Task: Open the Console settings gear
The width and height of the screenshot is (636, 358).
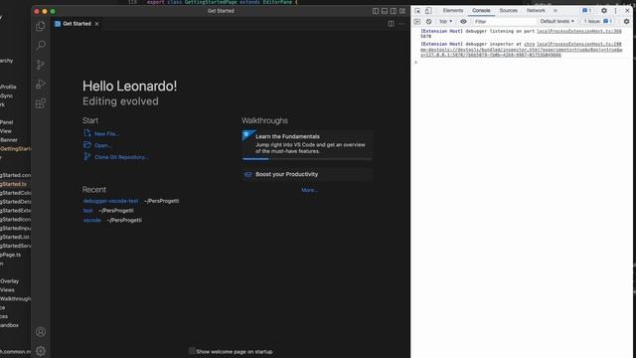Action: 626,22
